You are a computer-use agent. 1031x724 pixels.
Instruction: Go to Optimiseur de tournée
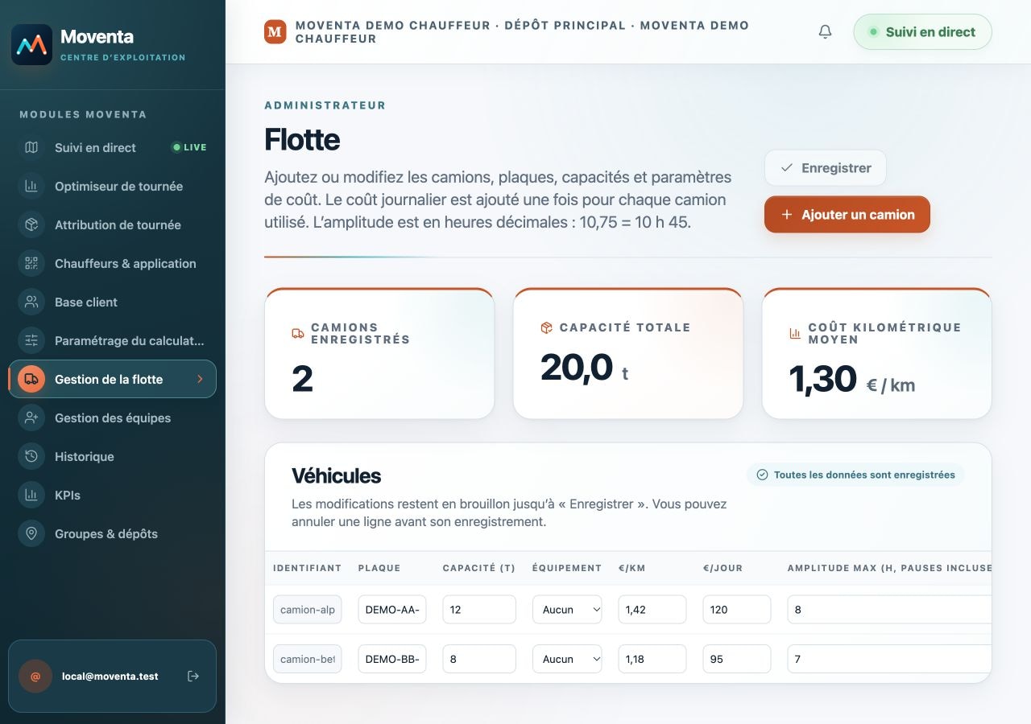click(x=113, y=186)
